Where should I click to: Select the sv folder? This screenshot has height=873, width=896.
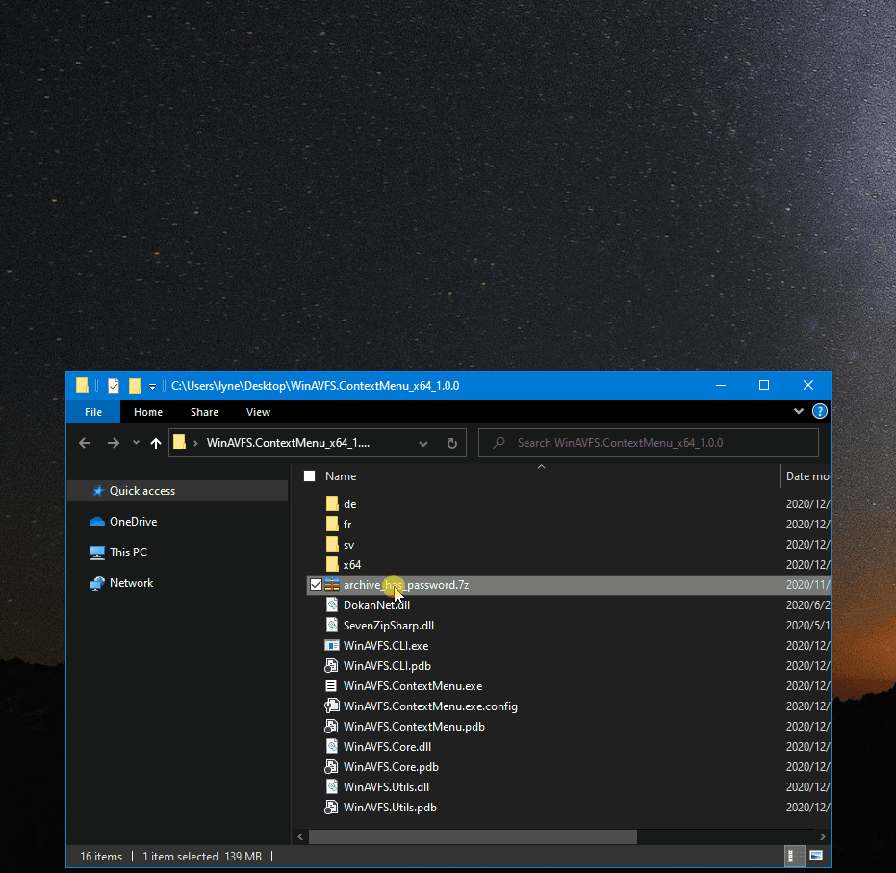click(348, 545)
